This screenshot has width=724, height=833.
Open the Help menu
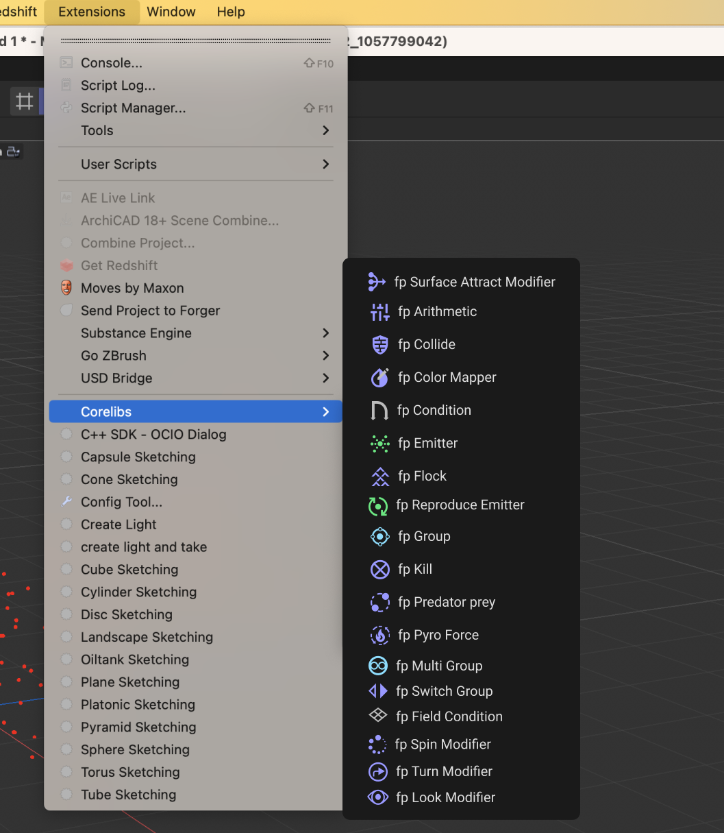click(x=231, y=12)
